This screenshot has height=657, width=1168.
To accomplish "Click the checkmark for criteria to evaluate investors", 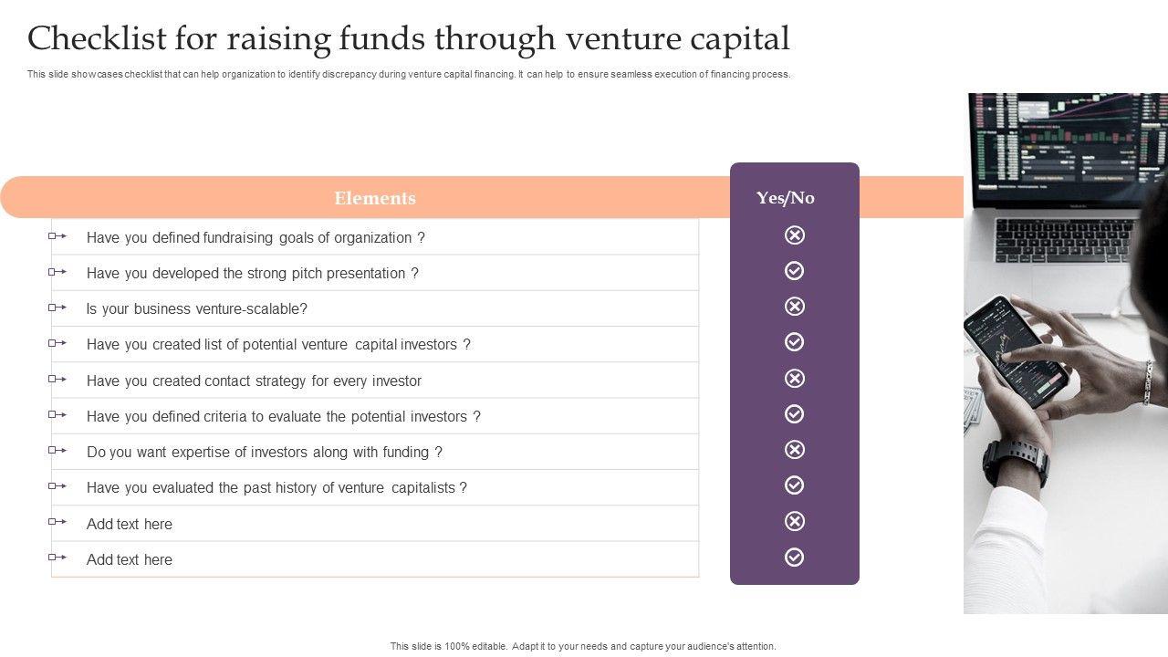I will point(795,414).
